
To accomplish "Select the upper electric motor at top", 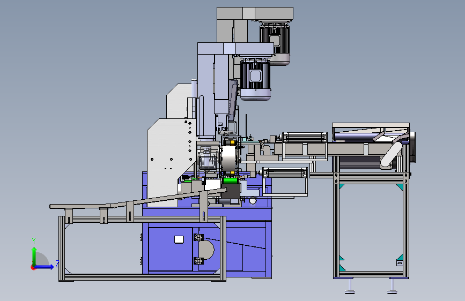I will 275,43.
